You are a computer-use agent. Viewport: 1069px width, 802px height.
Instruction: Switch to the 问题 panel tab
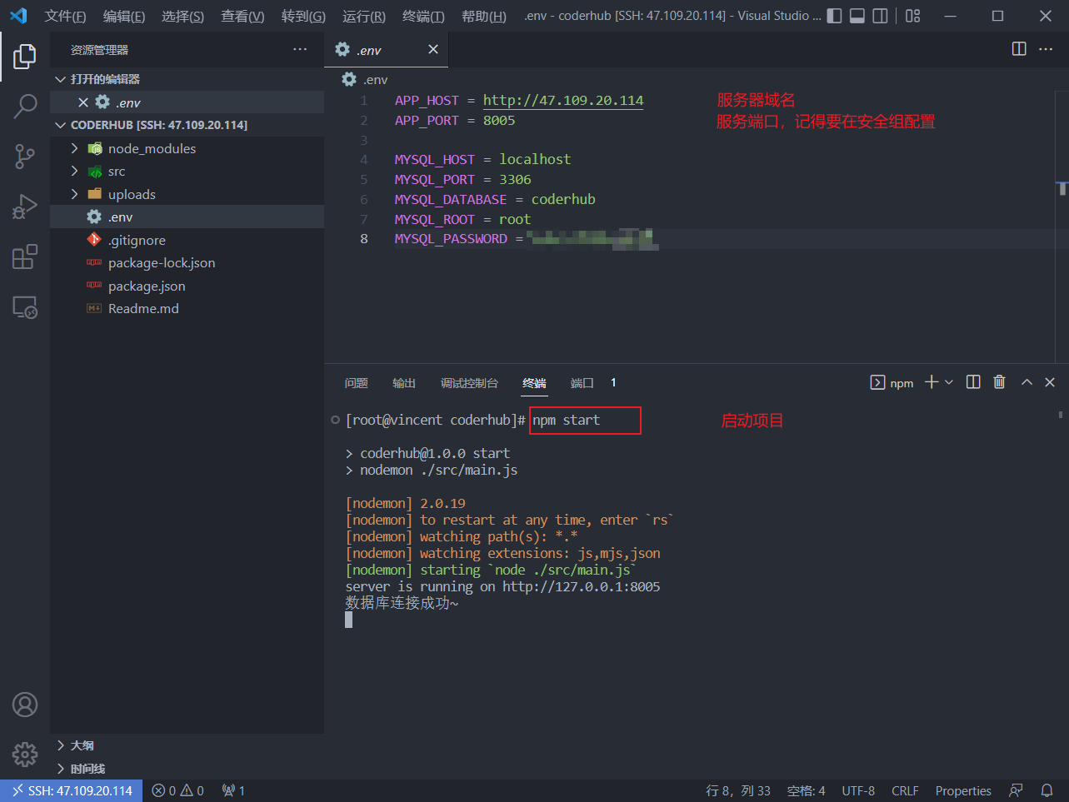point(357,383)
